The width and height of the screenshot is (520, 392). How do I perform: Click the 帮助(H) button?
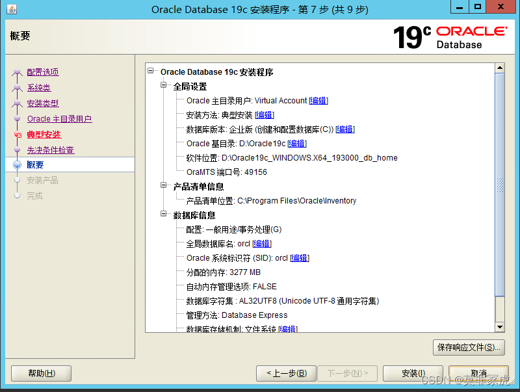42,373
